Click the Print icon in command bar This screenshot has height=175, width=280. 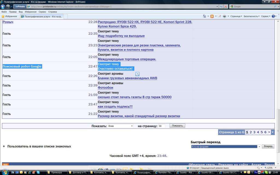[x=224, y=16]
